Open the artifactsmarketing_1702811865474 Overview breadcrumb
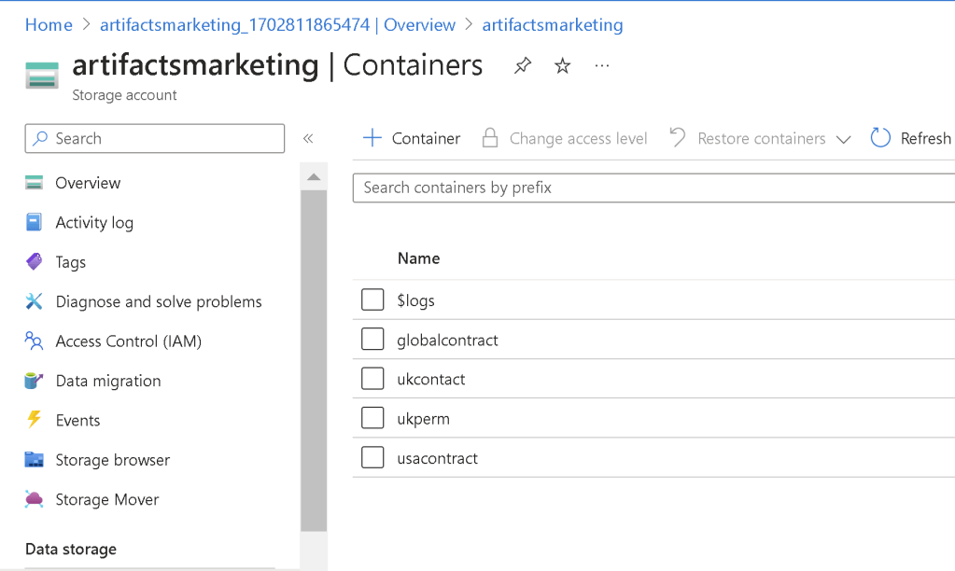955x571 pixels. tap(278, 25)
